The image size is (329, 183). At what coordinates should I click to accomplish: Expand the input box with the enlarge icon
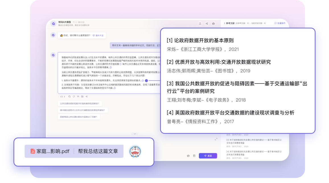[x=216, y=139]
